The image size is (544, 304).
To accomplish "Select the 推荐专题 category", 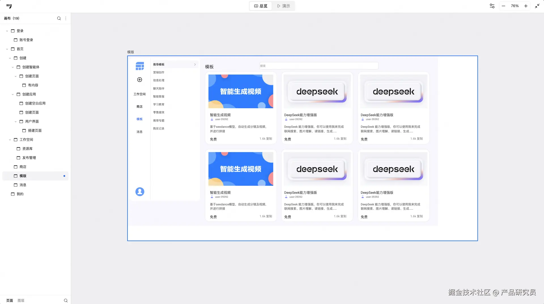I will click(159, 121).
